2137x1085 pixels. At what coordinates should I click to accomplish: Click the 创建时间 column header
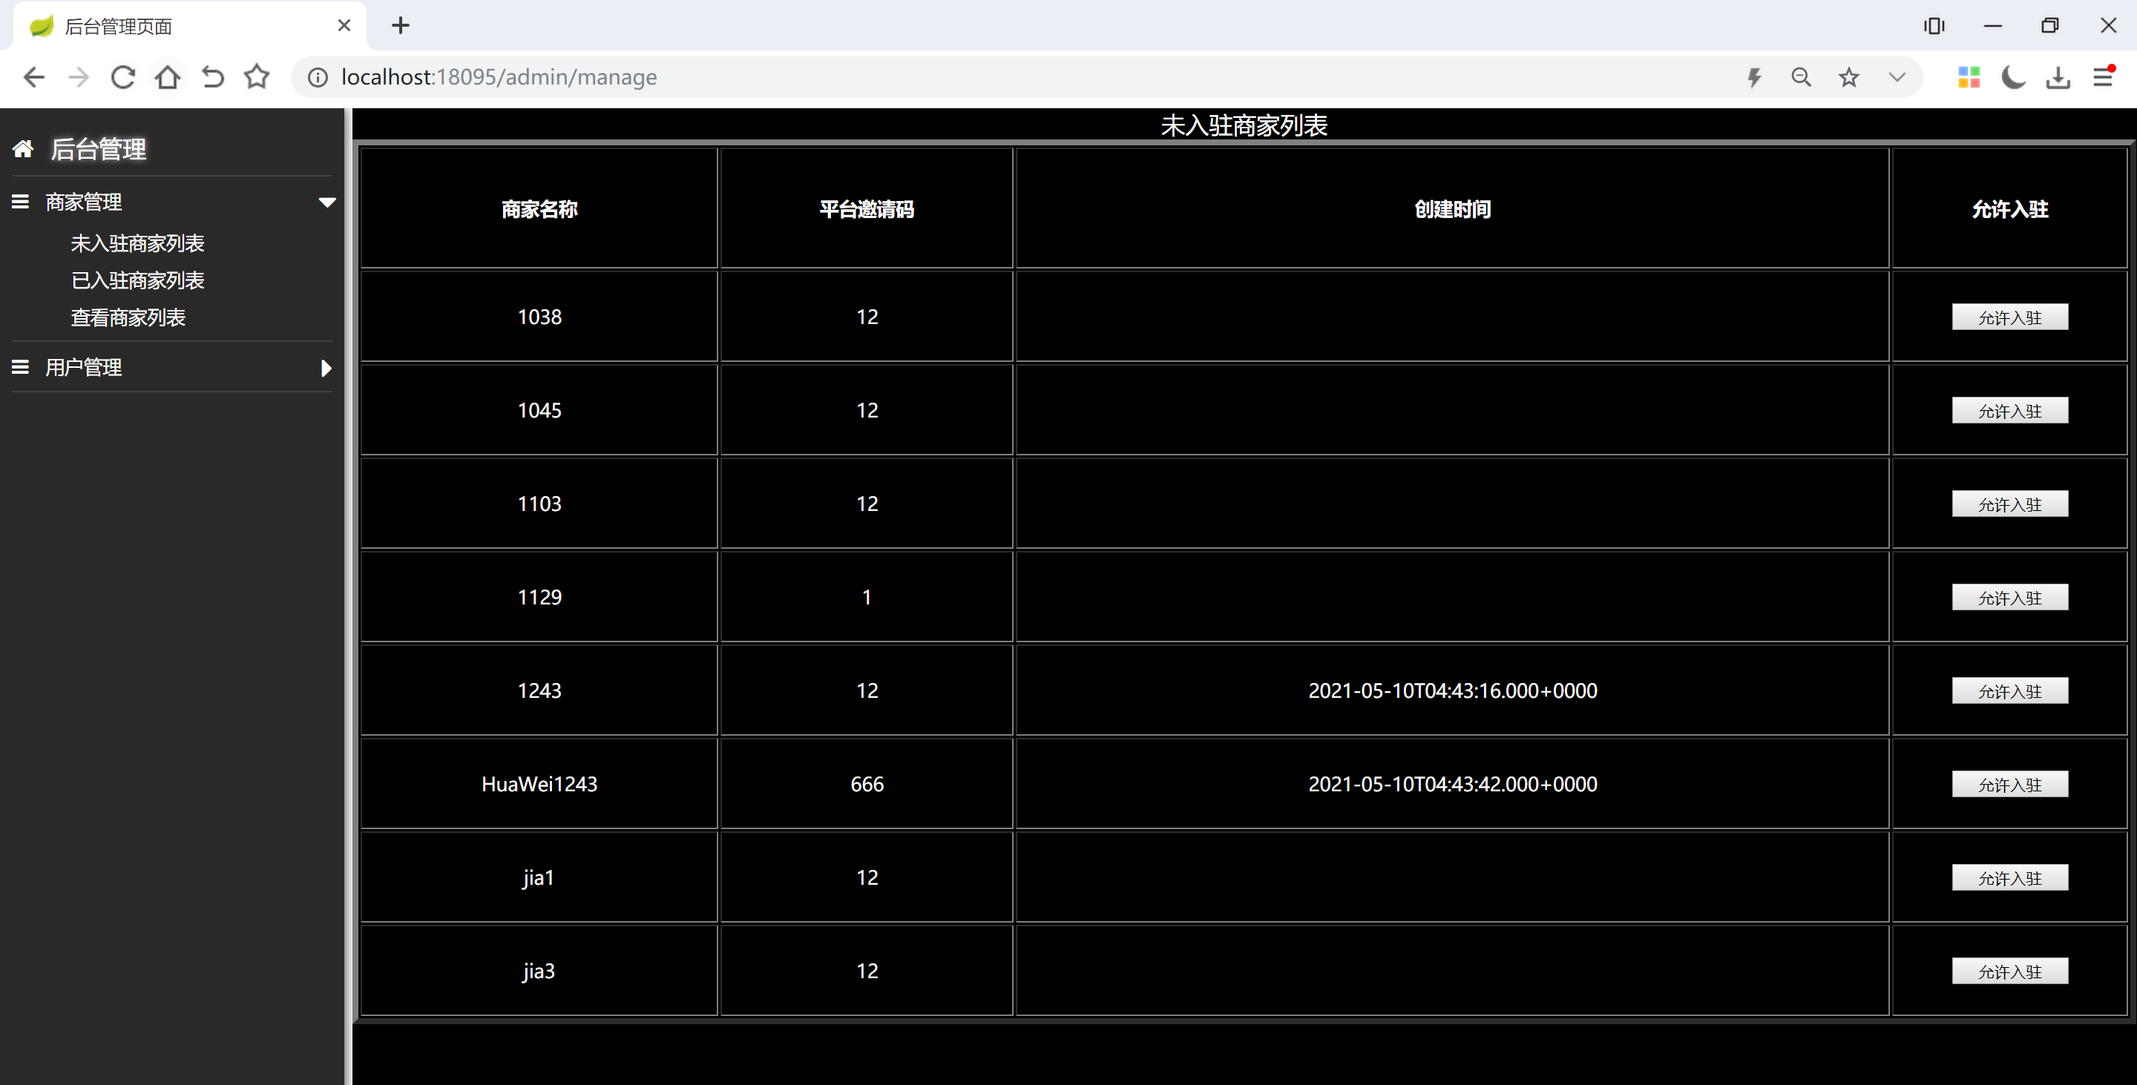[1453, 209]
